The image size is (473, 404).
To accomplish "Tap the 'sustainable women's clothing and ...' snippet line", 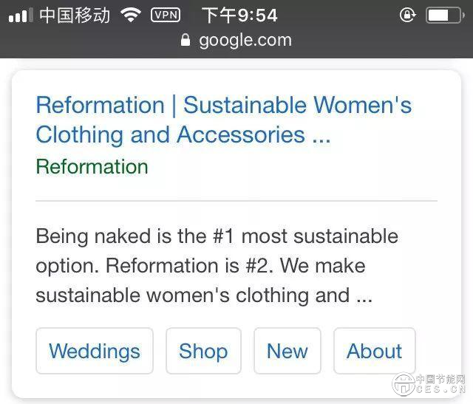I will click(203, 295).
